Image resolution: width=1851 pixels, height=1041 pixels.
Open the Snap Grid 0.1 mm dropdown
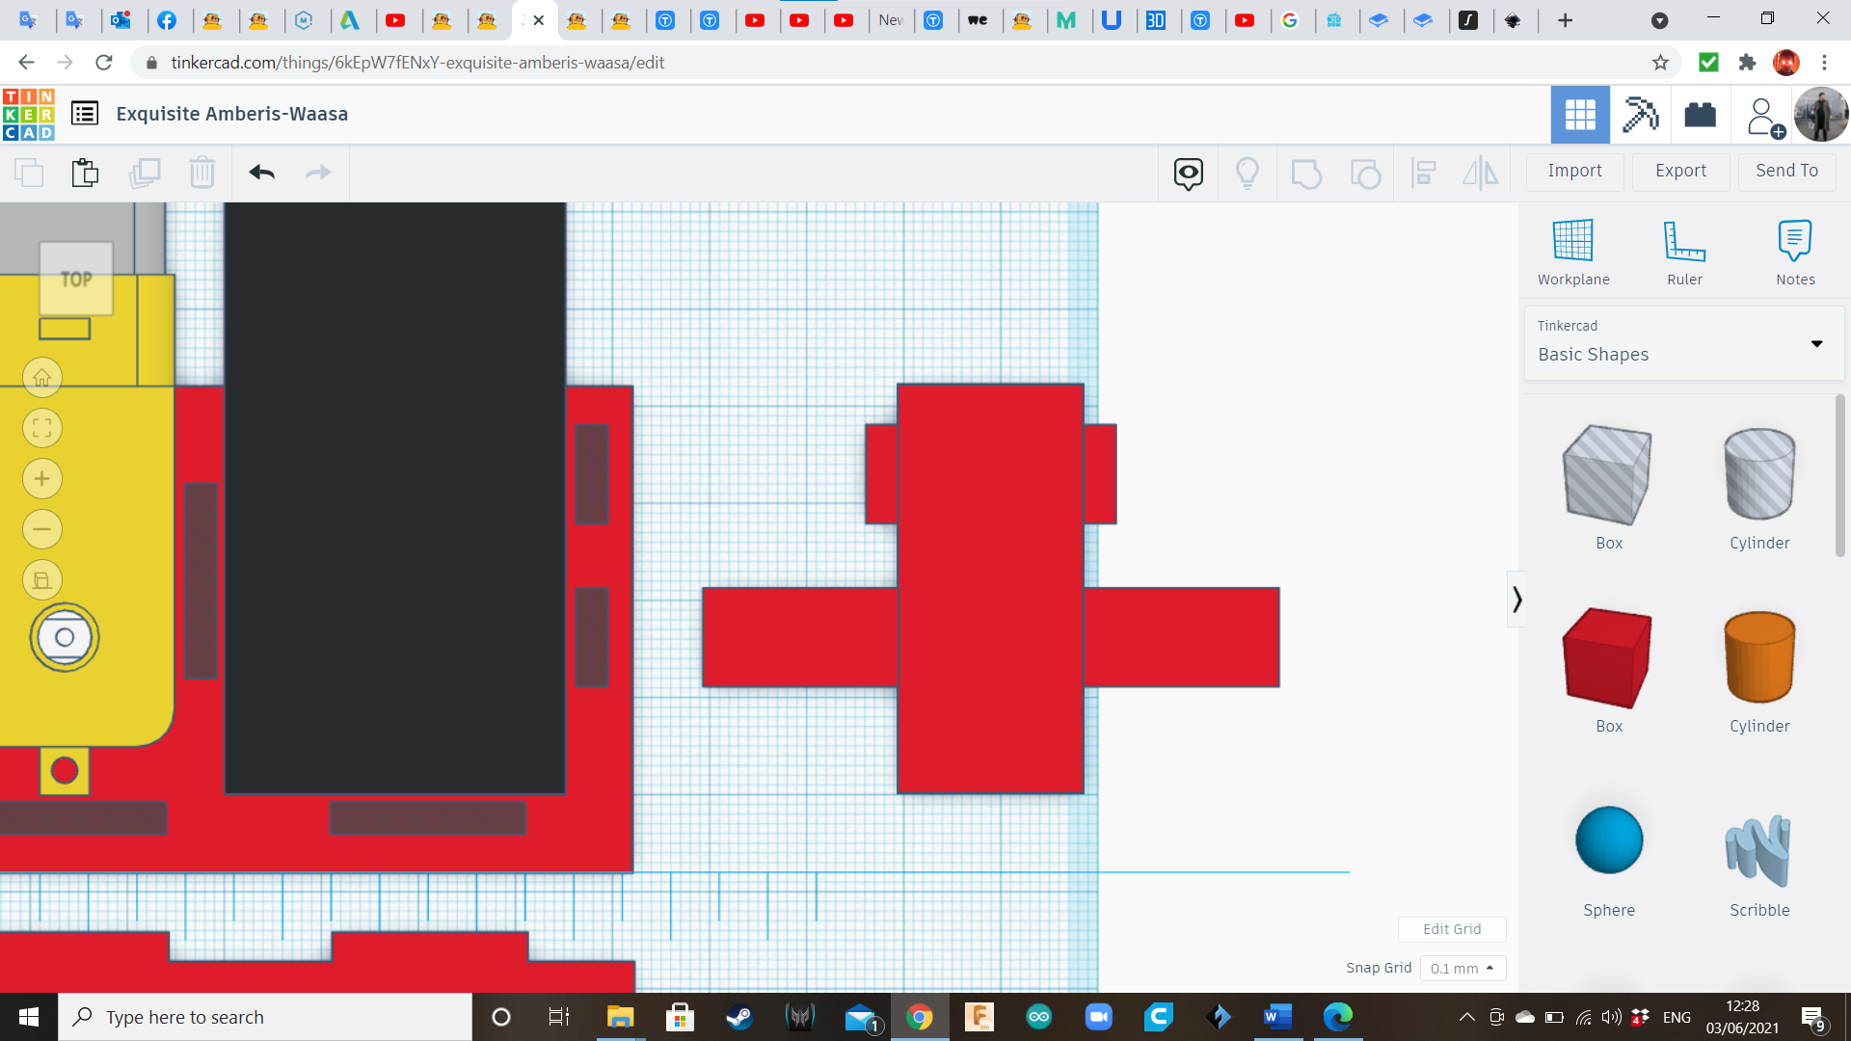(x=1462, y=968)
